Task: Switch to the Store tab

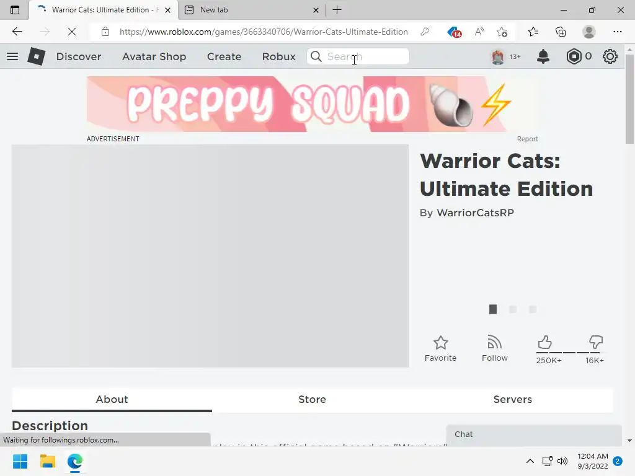Action: 313,400
